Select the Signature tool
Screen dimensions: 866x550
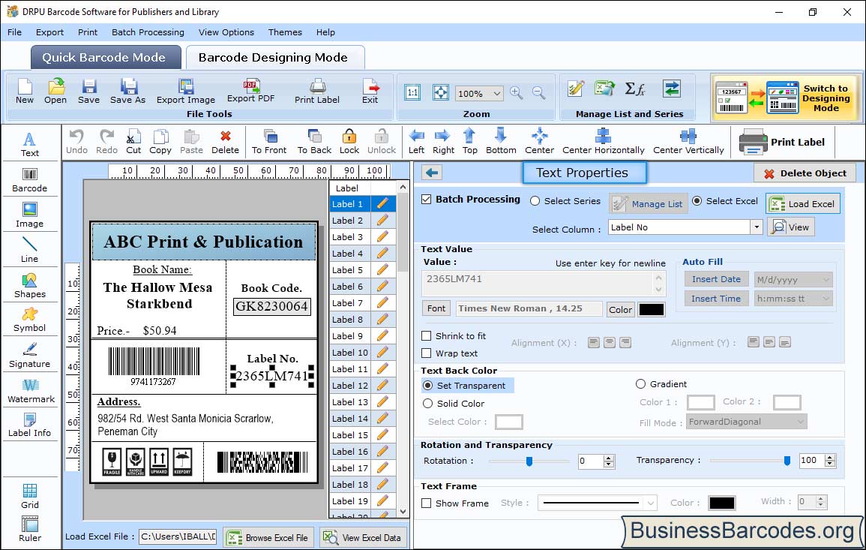click(x=30, y=356)
